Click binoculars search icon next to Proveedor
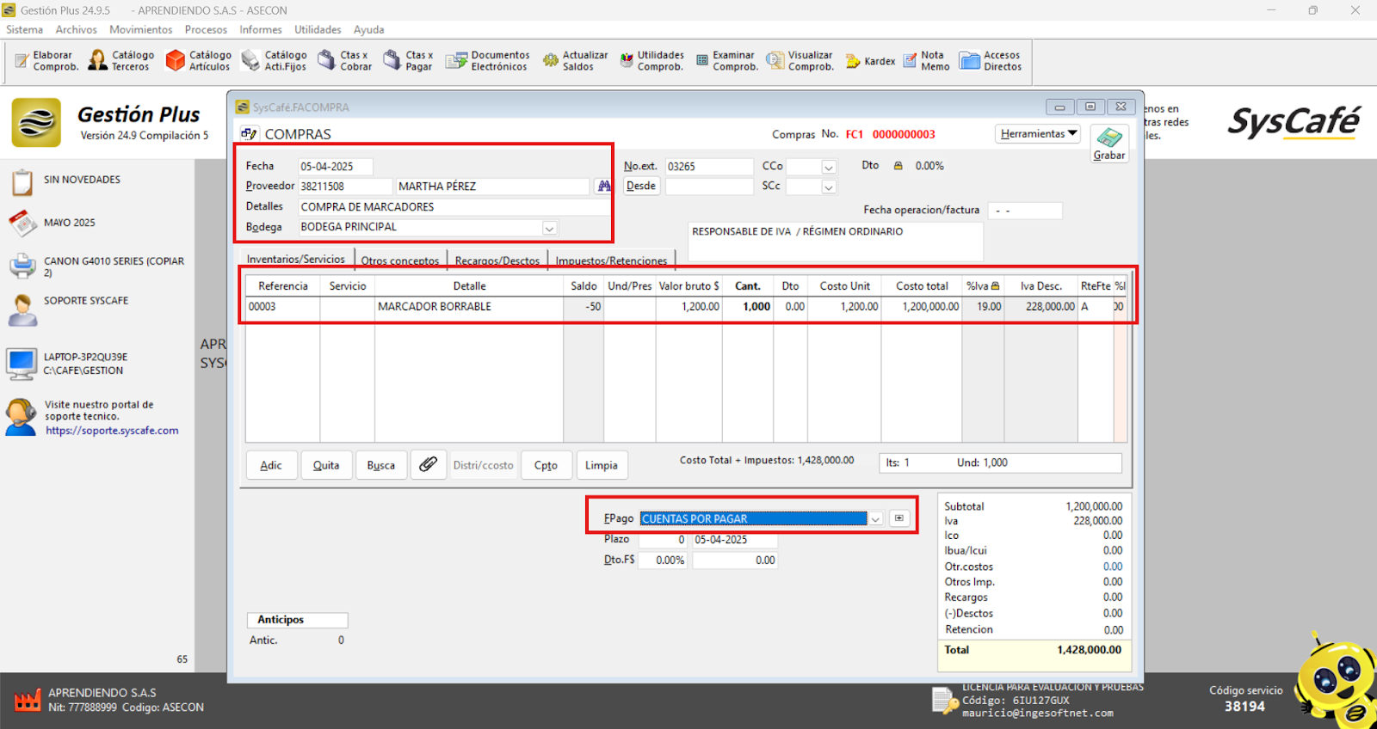The width and height of the screenshot is (1377, 729). point(604,186)
